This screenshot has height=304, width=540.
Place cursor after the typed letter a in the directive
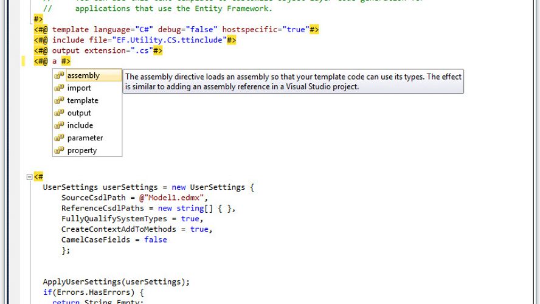(x=57, y=61)
